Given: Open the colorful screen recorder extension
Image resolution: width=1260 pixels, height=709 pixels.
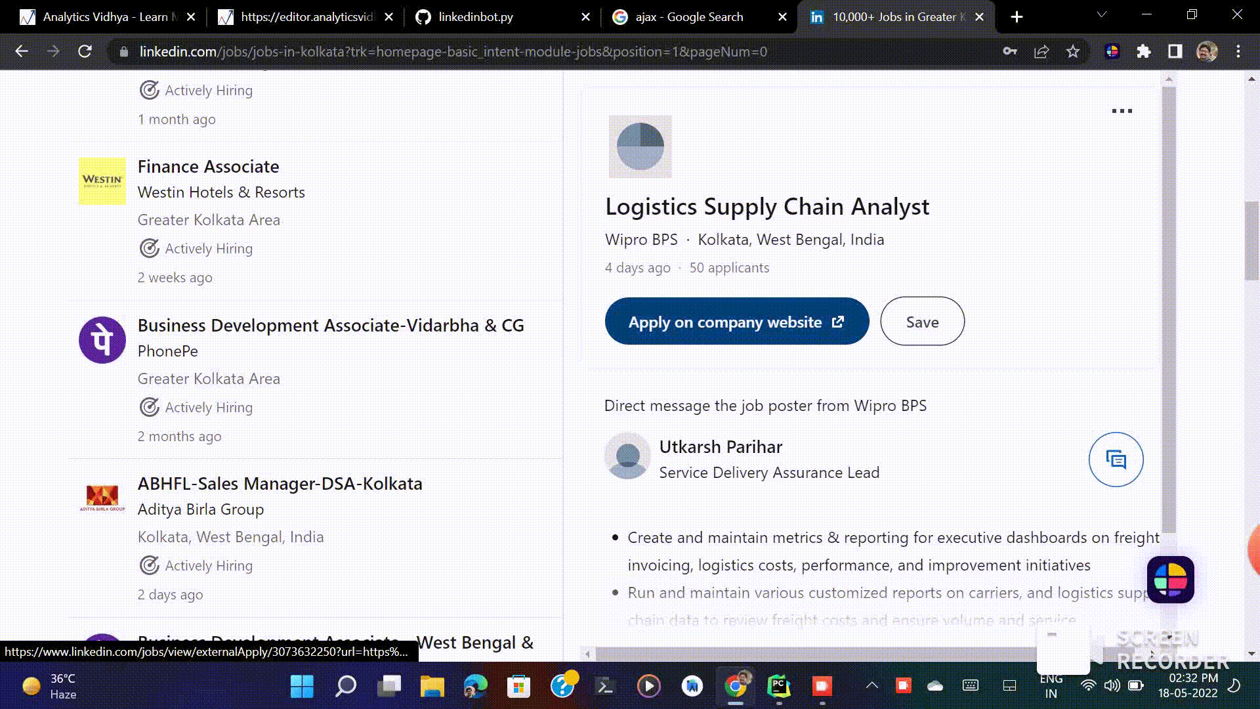Looking at the screenshot, I should (x=1112, y=51).
